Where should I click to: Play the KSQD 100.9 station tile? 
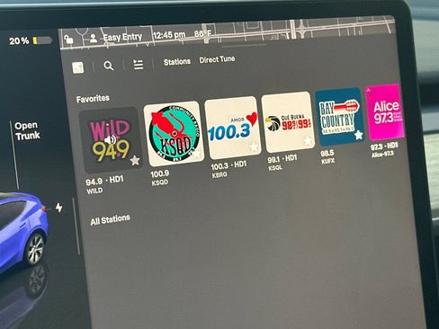[x=174, y=133]
